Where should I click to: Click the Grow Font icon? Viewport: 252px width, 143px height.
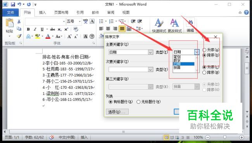(69, 36)
